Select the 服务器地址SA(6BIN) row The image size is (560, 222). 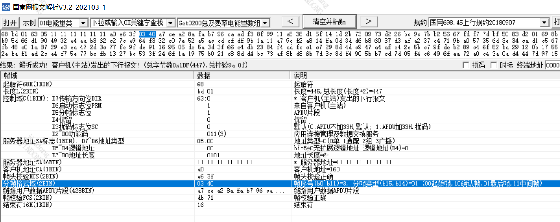(x=279, y=162)
